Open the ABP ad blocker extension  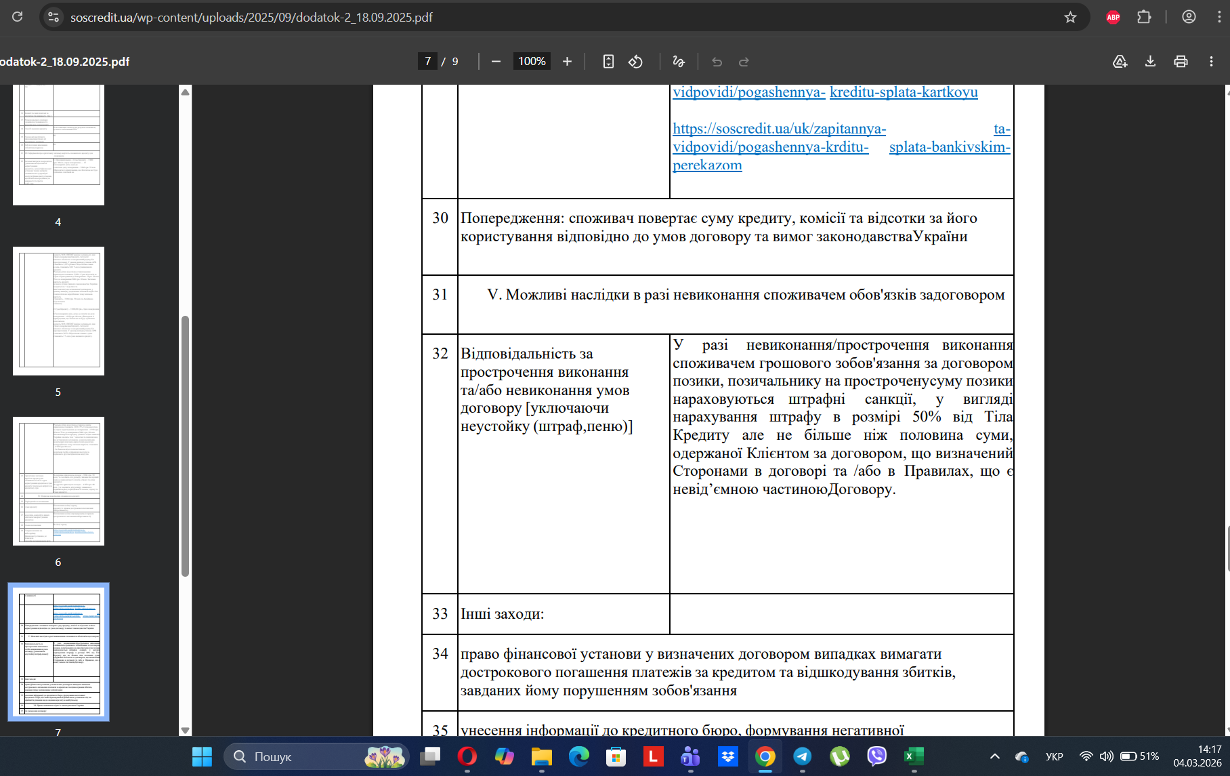1113,17
